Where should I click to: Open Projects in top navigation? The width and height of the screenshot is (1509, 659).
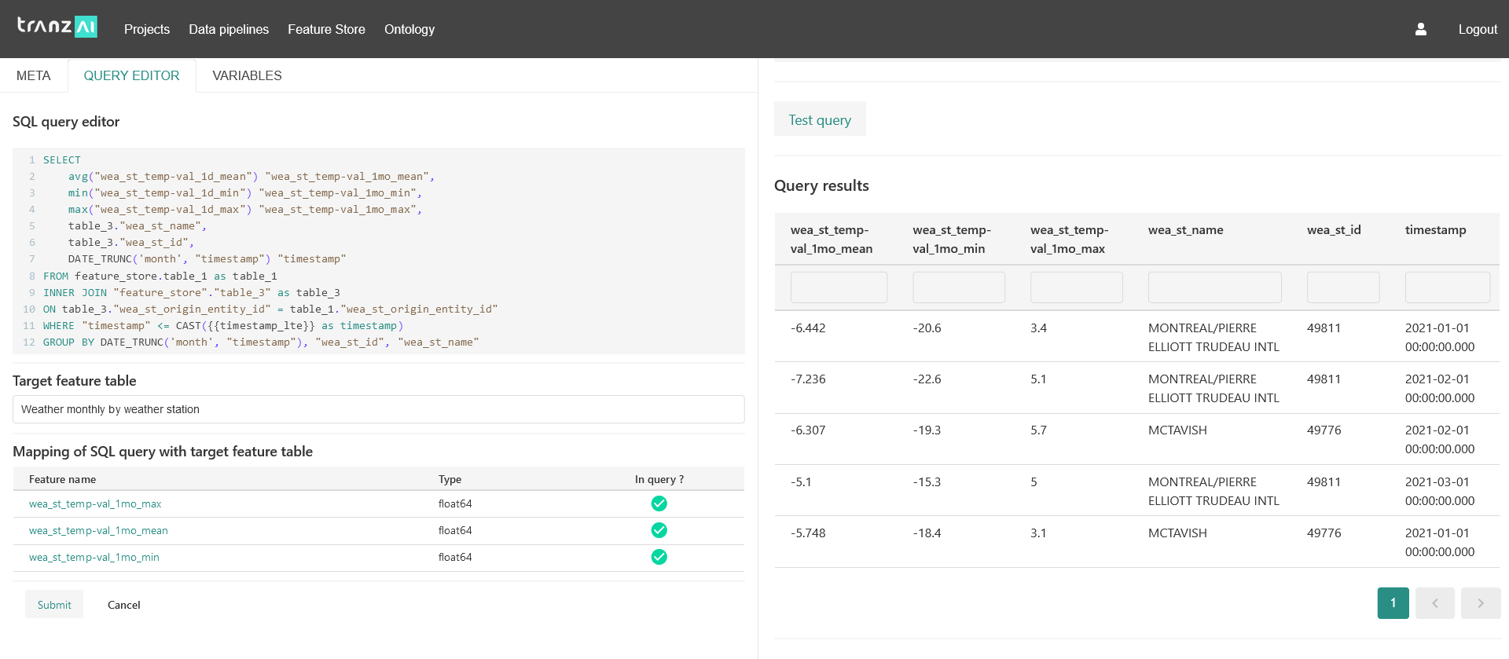point(147,29)
